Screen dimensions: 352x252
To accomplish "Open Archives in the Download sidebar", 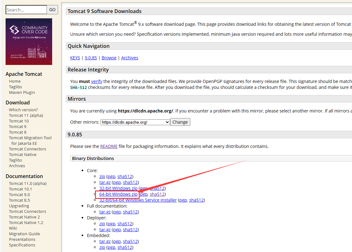I will pos(17,166).
